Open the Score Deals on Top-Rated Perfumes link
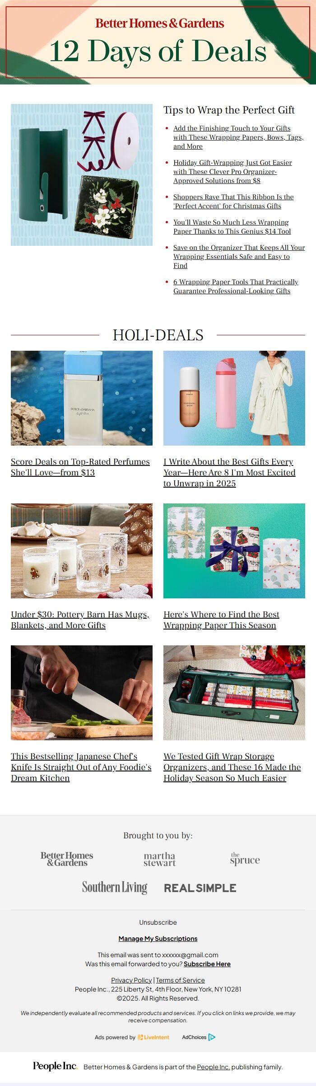 (x=80, y=467)
